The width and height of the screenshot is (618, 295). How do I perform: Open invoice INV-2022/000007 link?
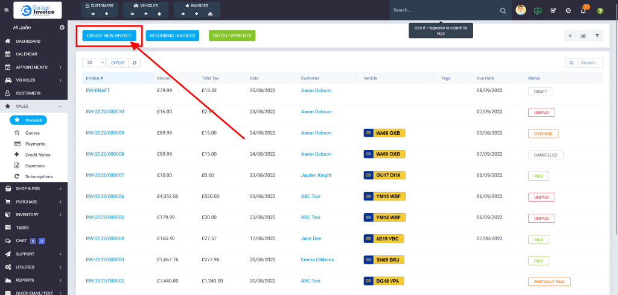pos(105,175)
